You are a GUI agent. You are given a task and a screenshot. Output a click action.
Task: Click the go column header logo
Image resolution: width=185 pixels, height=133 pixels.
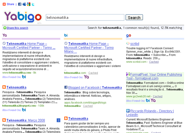(x=128, y=35)
